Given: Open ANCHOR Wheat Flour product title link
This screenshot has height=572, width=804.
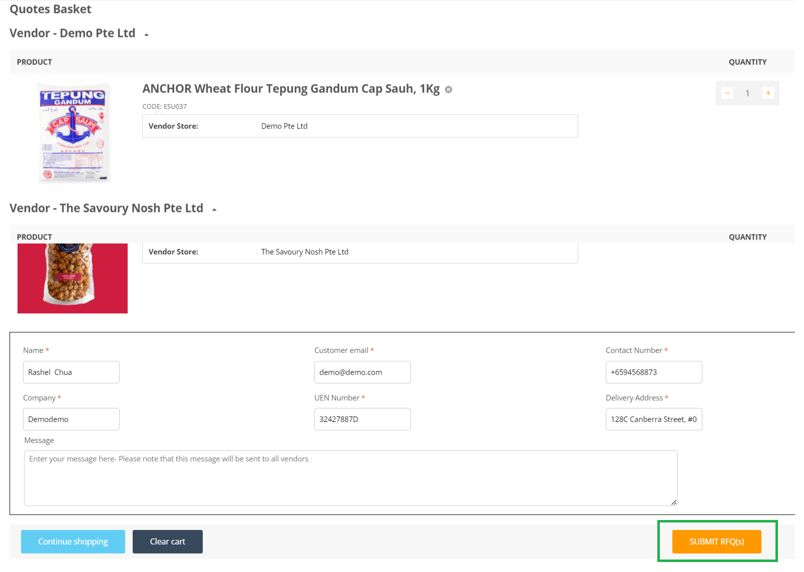Looking at the screenshot, I should (291, 89).
